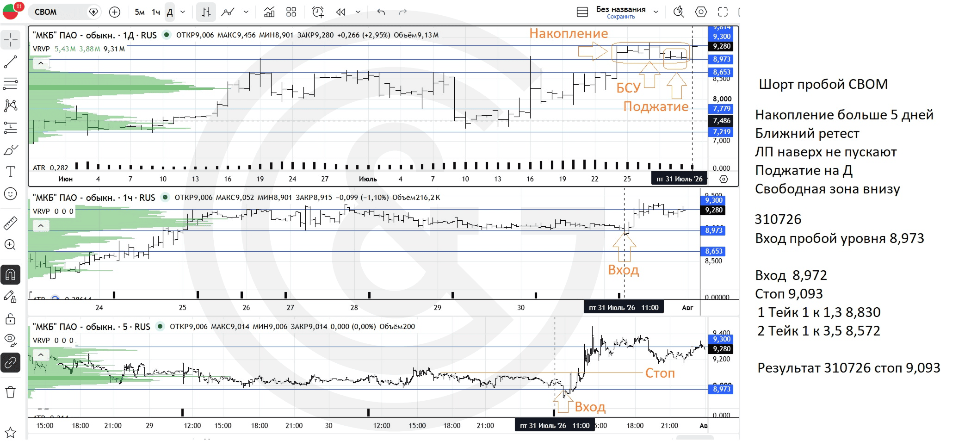Expand the indicators favorites arrow
This screenshot has height=441, width=971.
pos(246,12)
